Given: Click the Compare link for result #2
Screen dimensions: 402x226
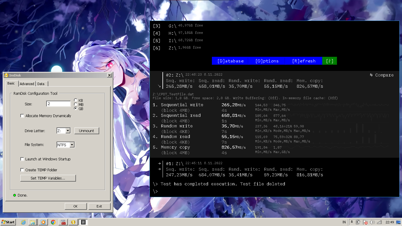Looking at the screenshot, I should click(382, 75).
